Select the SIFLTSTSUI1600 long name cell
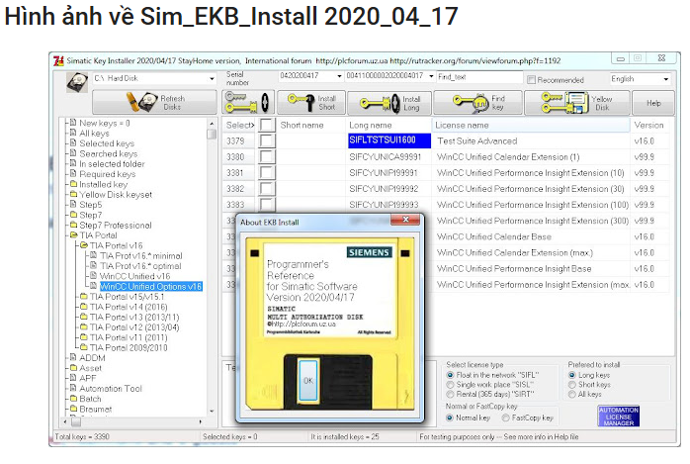The width and height of the screenshot is (690, 464). [x=389, y=140]
